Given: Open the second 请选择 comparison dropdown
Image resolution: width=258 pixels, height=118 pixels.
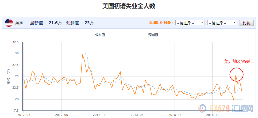Looking at the screenshot, I should click(222, 23).
